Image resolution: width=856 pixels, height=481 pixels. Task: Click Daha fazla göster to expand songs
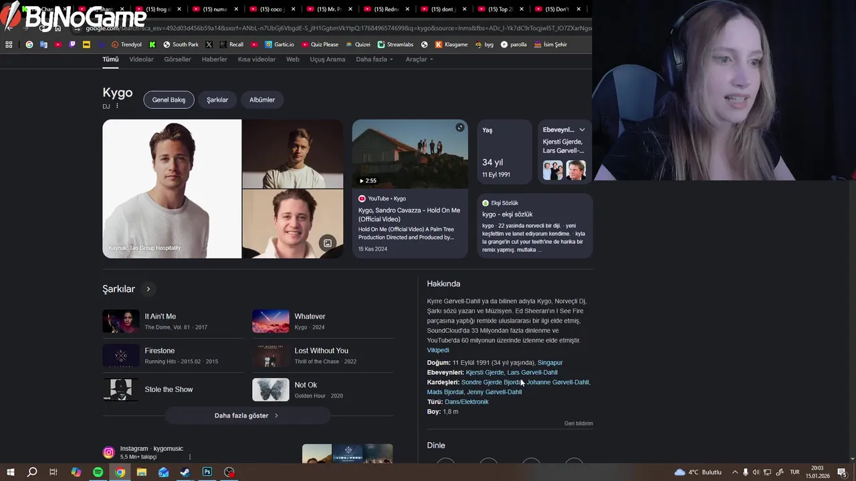(x=247, y=416)
